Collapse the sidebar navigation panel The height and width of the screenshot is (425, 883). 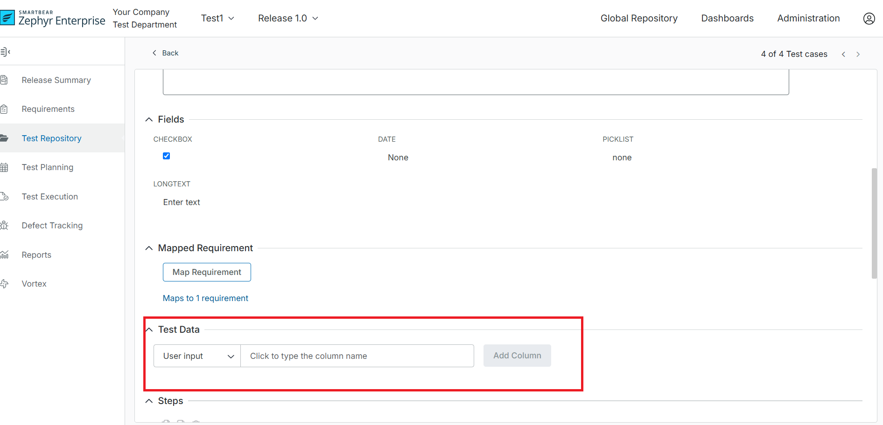tap(6, 52)
